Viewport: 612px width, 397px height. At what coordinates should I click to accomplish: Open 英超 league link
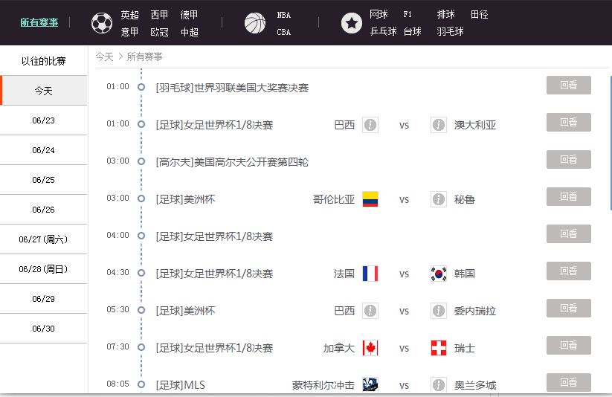click(129, 15)
